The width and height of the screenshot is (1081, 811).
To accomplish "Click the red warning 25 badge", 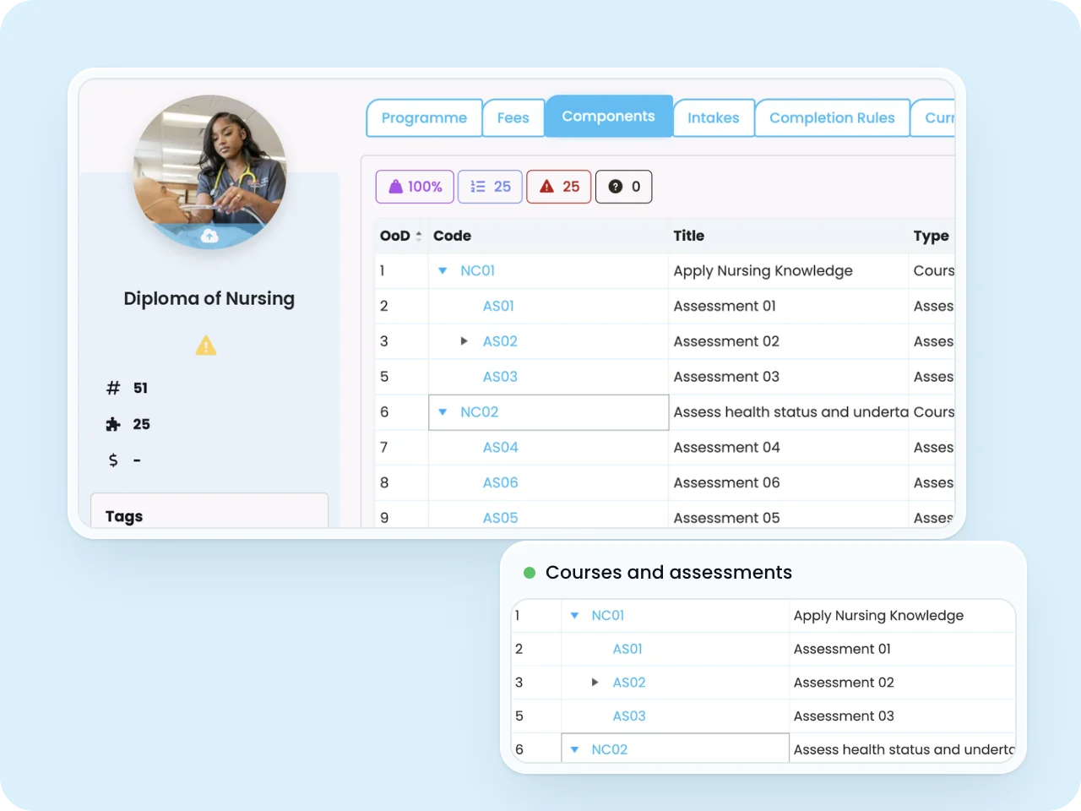I will [x=559, y=187].
